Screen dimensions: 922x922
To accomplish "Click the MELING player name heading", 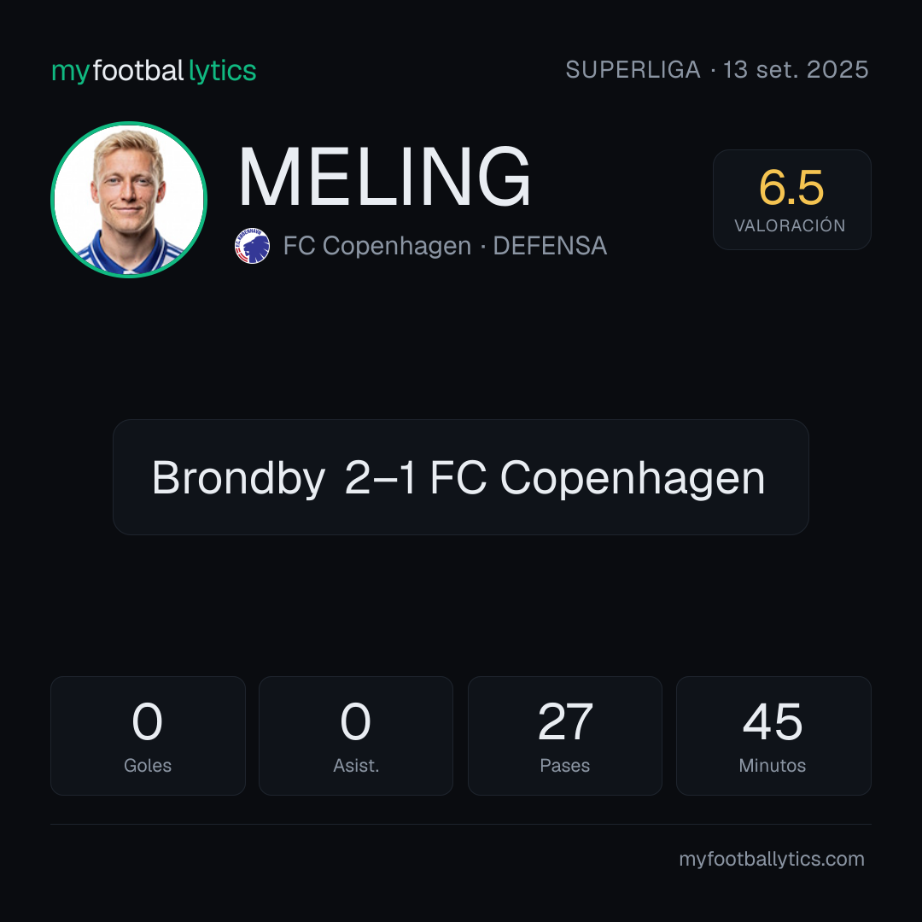I will click(384, 177).
